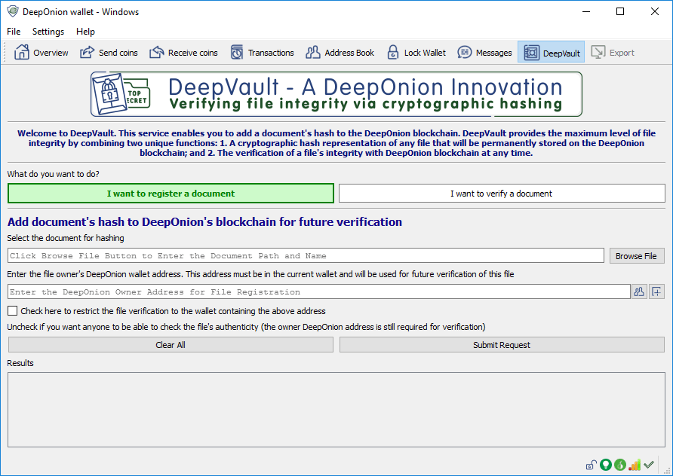The height and width of the screenshot is (476, 673).
Task: Close the DeepOnion wallet window
Action: pyautogui.click(x=655, y=11)
